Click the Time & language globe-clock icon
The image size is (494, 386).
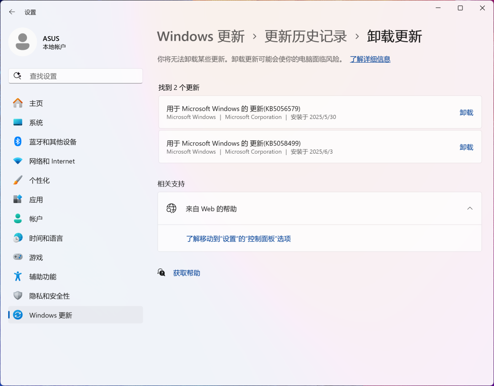click(18, 238)
